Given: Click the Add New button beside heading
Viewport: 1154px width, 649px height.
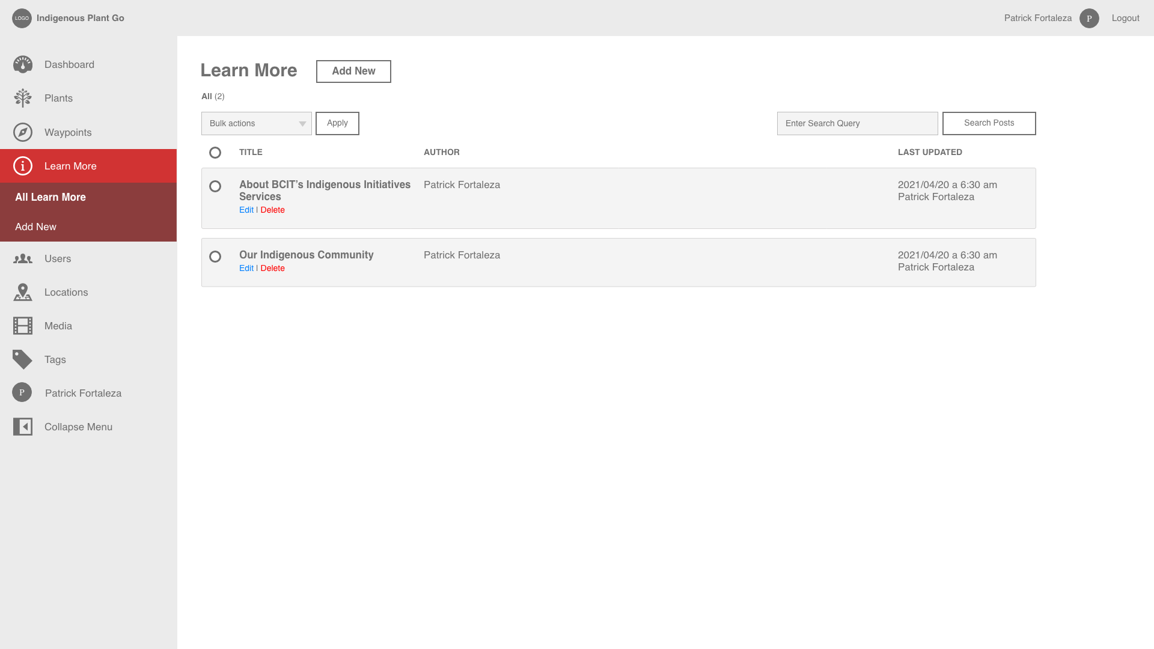Looking at the screenshot, I should [x=353, y=71].
